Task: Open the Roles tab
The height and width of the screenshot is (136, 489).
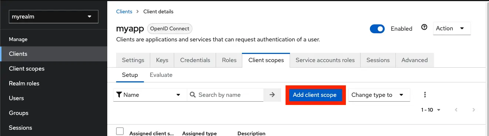Action: coord(229,60)
